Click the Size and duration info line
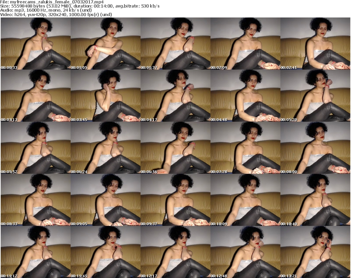This screenshot has height=278, width=351. coord(80,6)
